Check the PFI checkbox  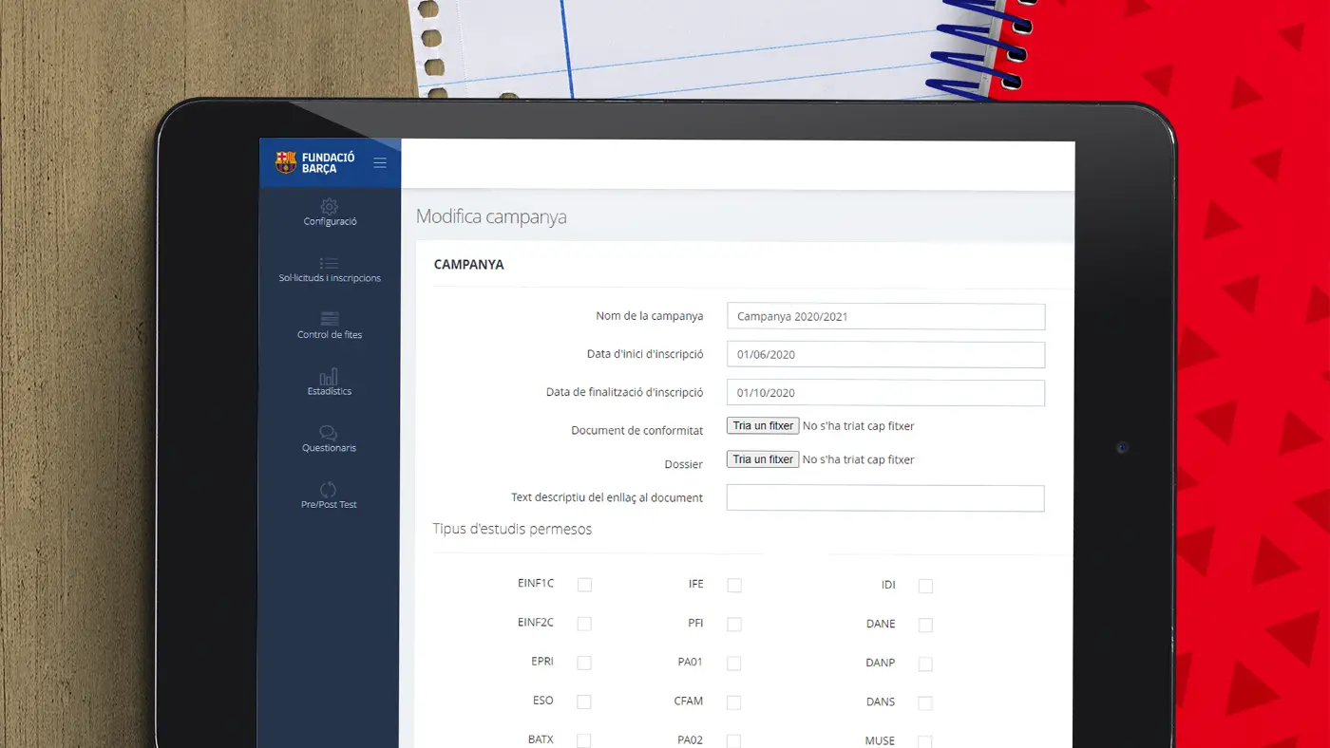734,625
